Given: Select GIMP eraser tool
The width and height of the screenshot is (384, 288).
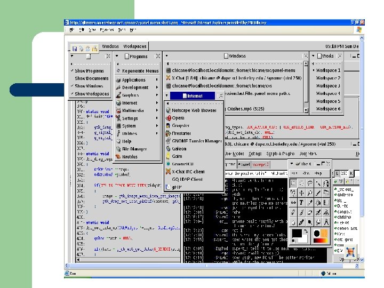Looking at the screenshot, I should pyautogui.click(x=310, y=212).
